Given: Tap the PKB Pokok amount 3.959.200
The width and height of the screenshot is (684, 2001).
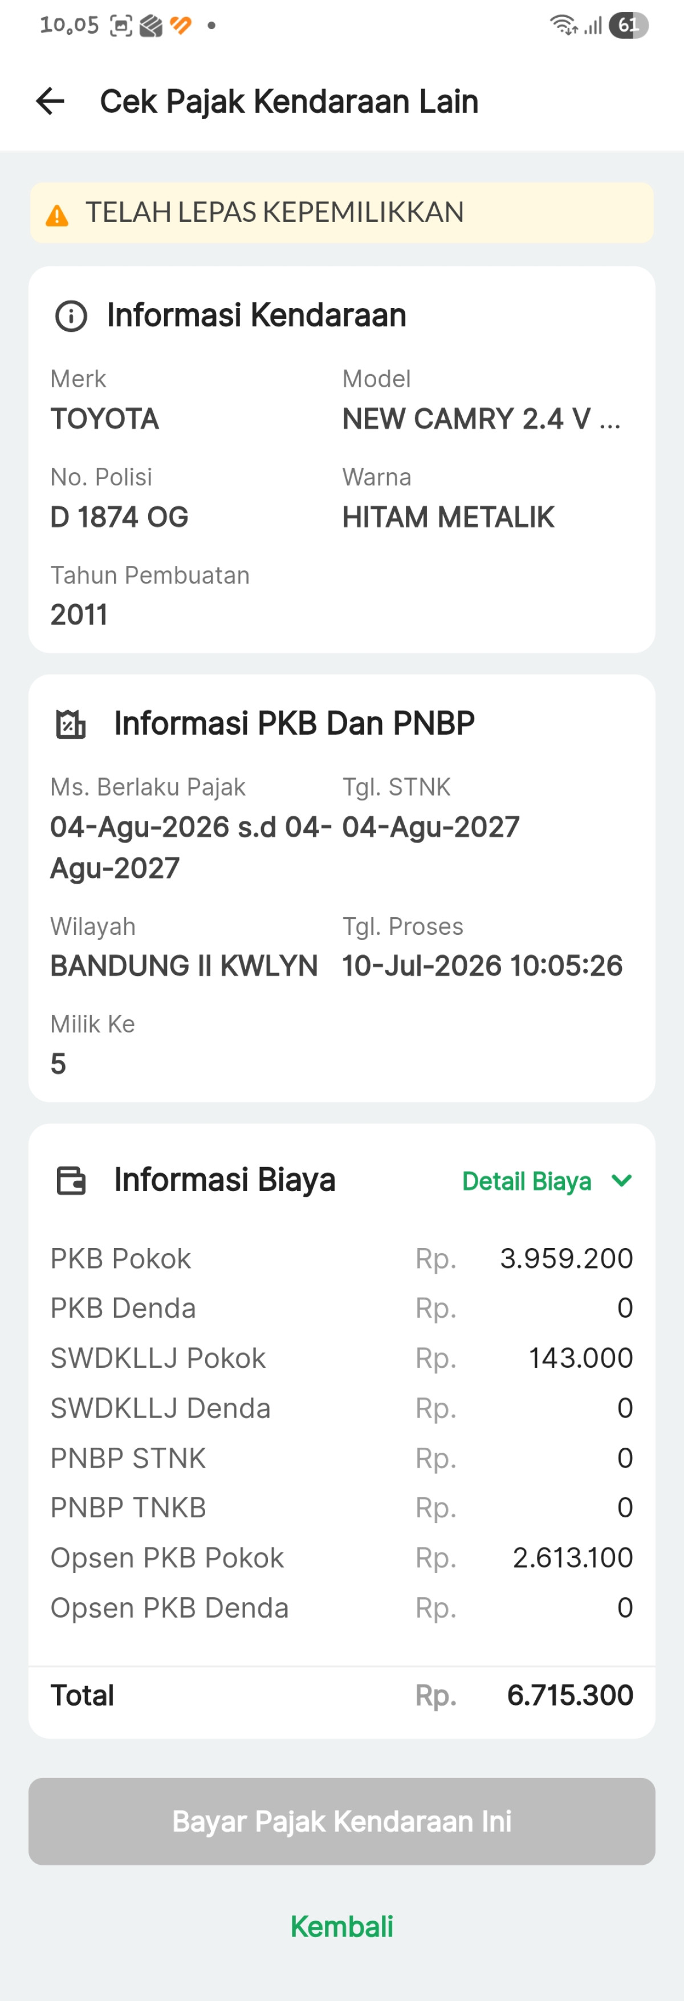Looking at the screenshot, I should coord(566,1258).
